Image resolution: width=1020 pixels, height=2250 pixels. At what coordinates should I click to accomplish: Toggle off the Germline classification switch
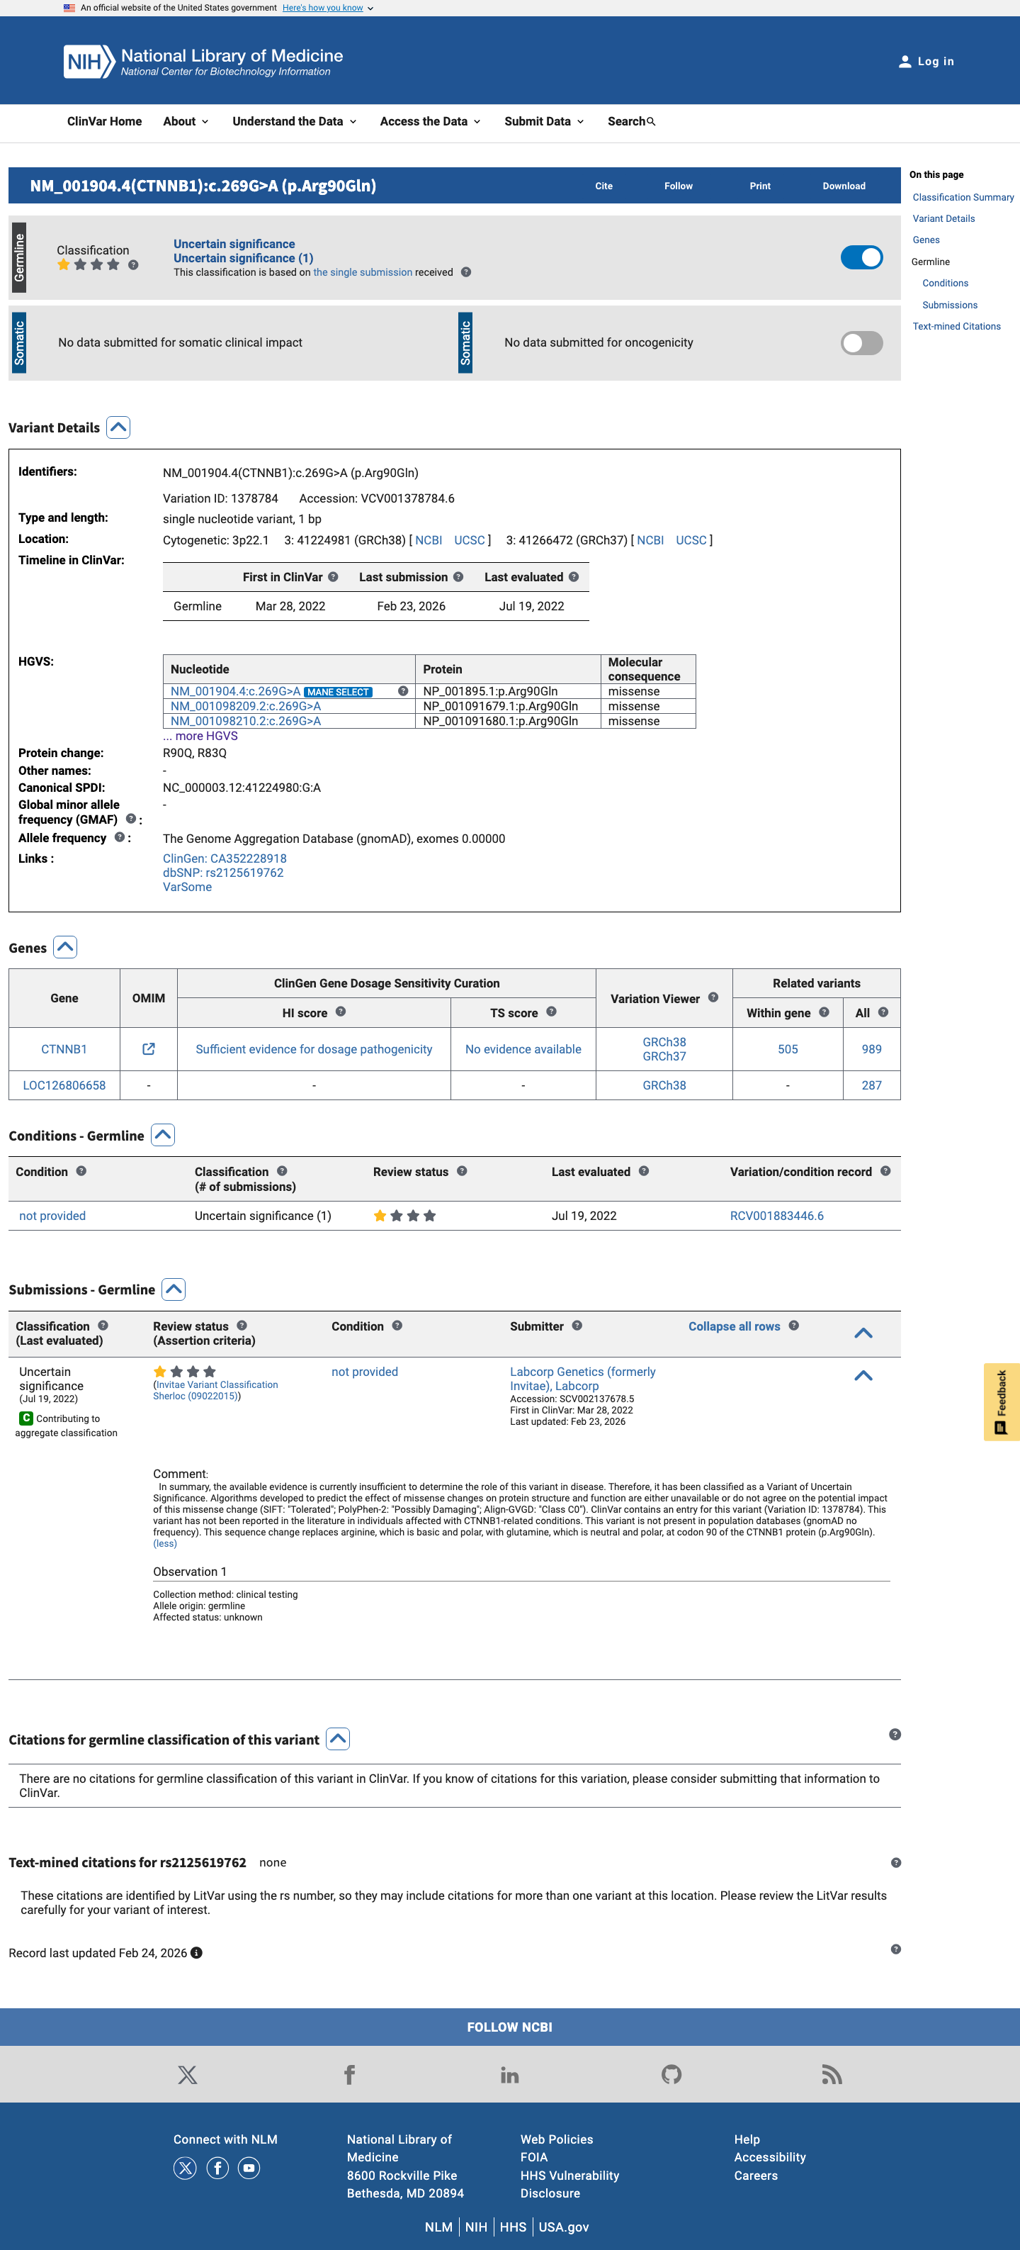coord(861,257)
